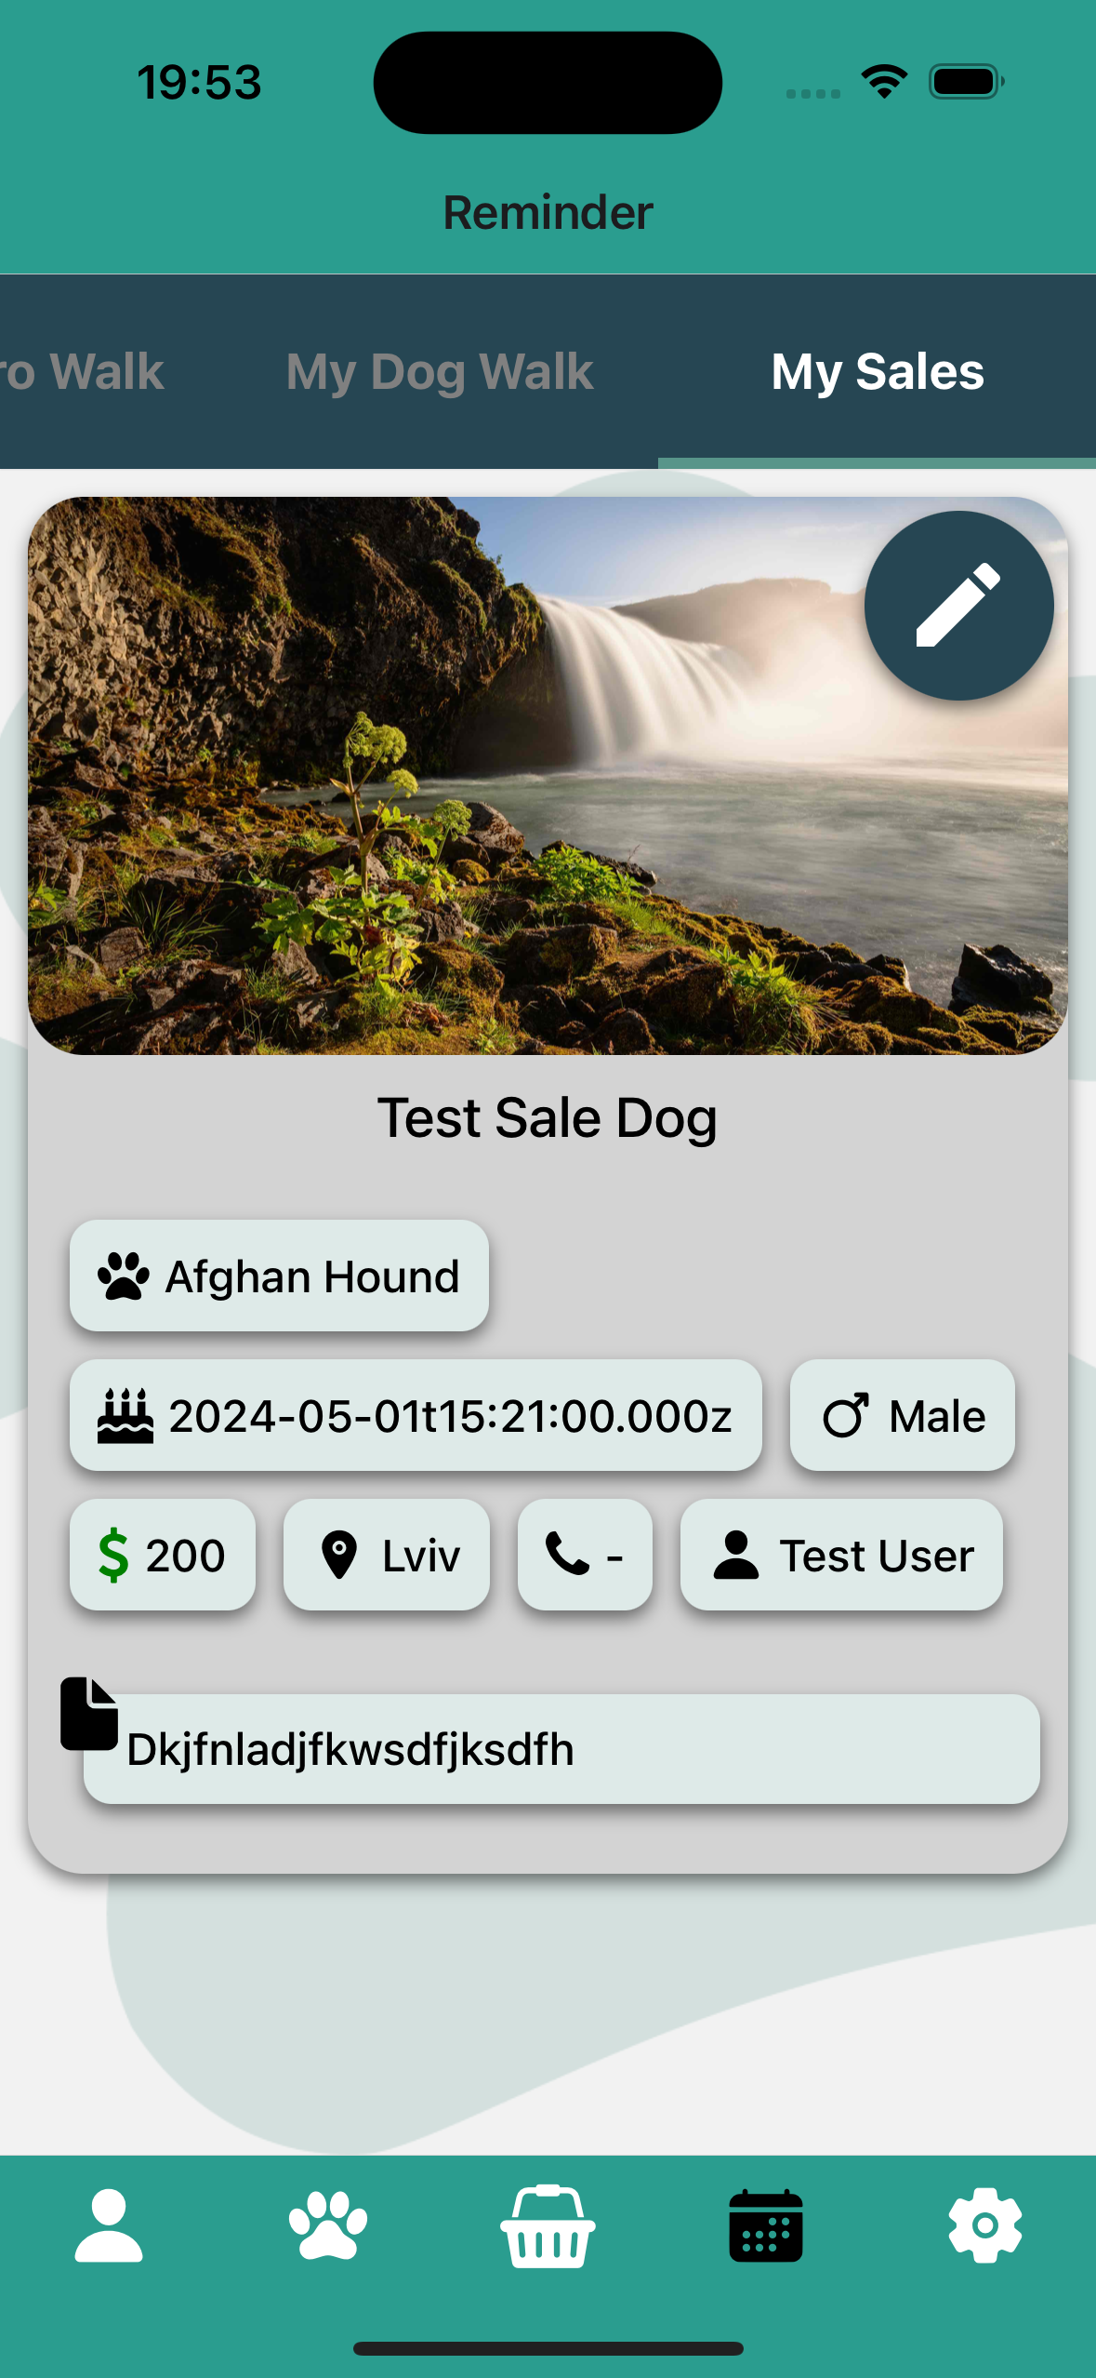The width and height of the screenshot is (1096, 2378).
Task: Tap the waterfall sale photo
Action: point(548,775)
